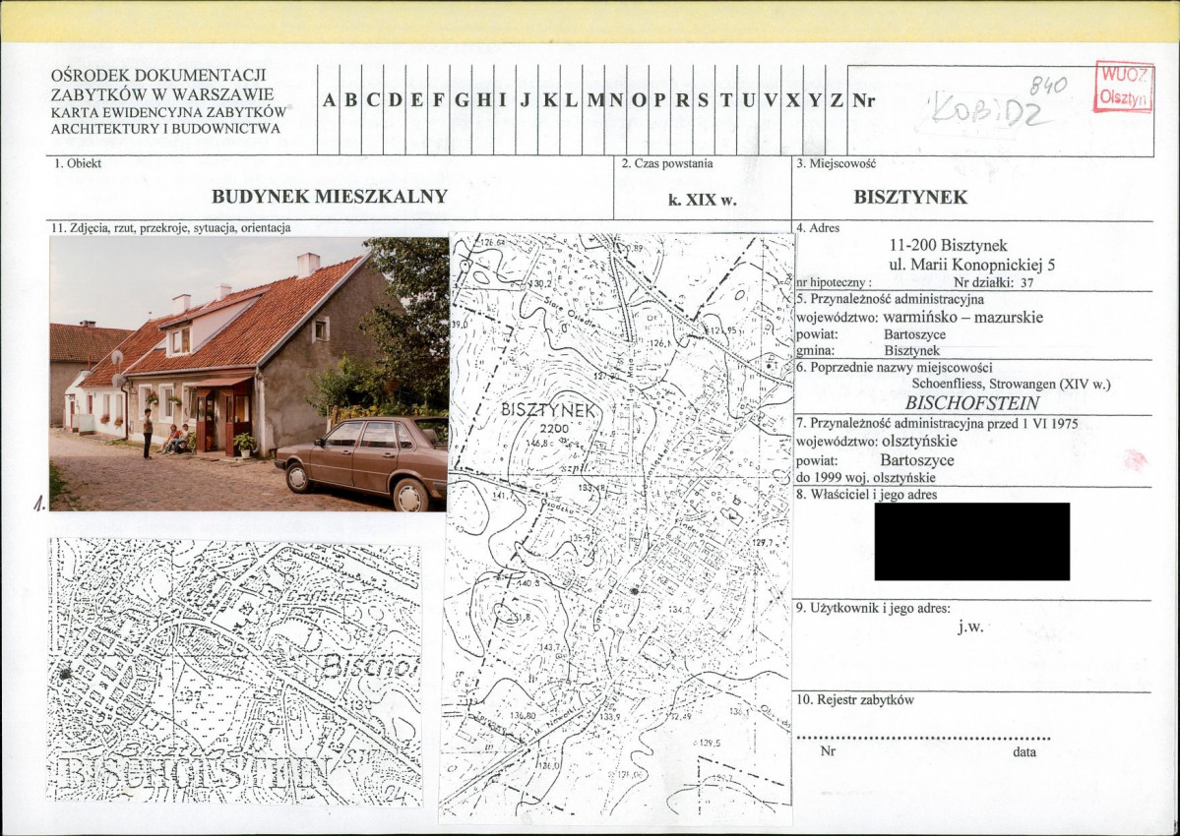Click the italic name 'BISCHOFSTEIN'
Image resolution: width=1180 pixels, height=836 pixels.
point(972,402)
